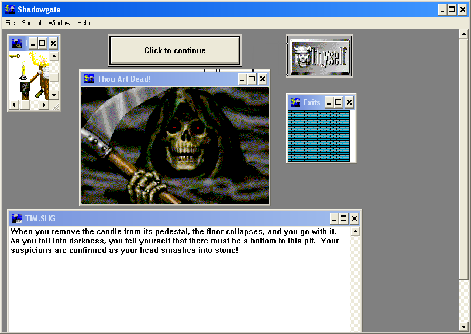The width and height of the screenshot is (471, 334).
Task: Select the unlit torch with dark head
Action: point(25,90)
